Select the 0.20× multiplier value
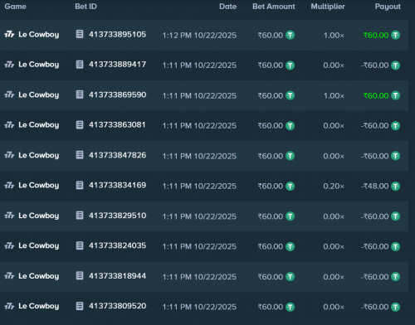 click(x=334, y=187)
